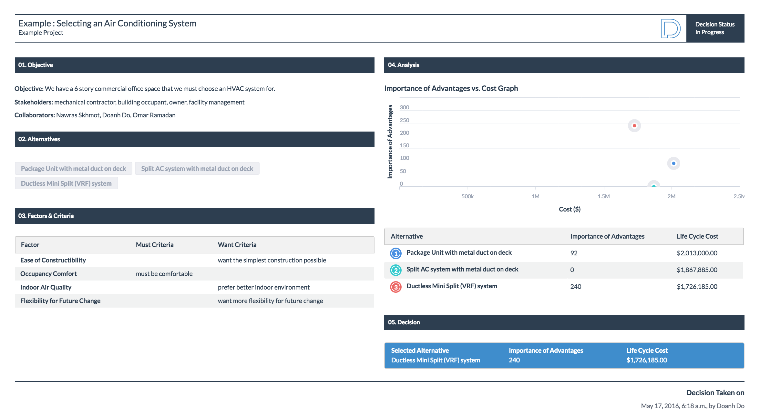Screen dimensions: 760x414
Task: Open the 05. Decision section header
Action: 564,322
